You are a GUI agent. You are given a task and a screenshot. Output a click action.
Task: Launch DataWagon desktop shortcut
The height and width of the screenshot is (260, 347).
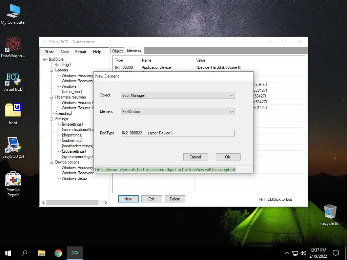point(13,47)
